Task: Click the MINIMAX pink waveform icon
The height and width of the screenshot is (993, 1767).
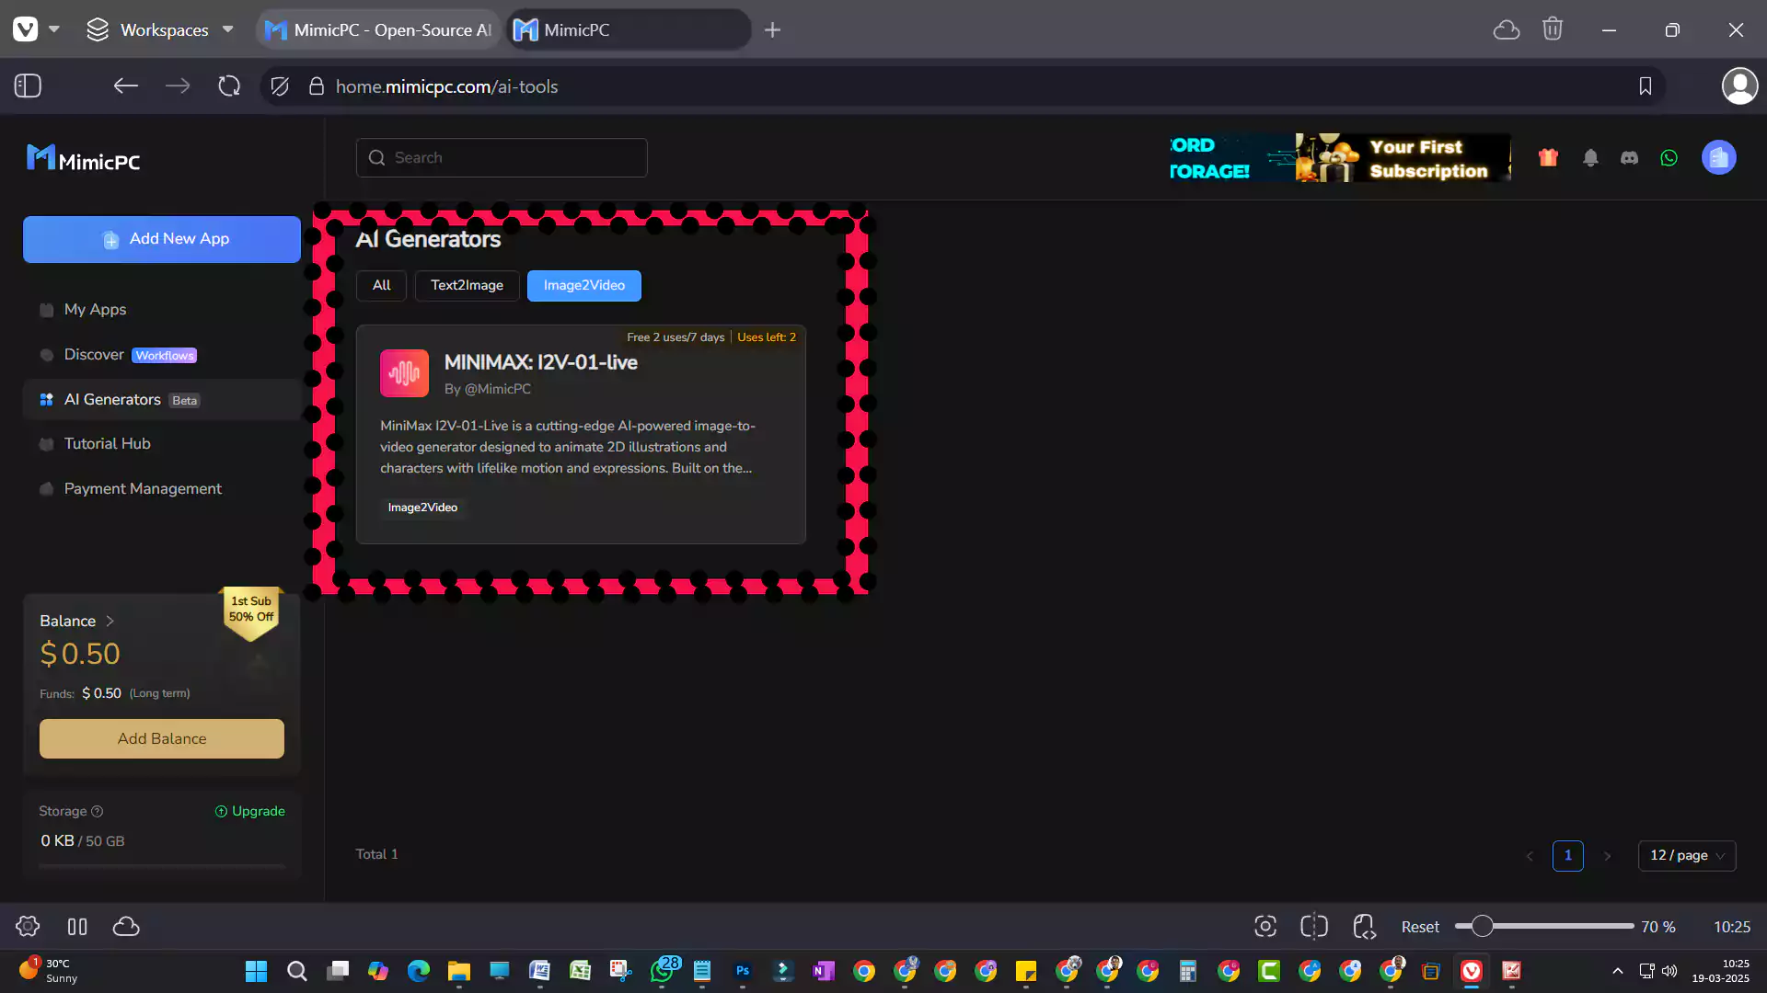Action: click(x=404, y=373)
